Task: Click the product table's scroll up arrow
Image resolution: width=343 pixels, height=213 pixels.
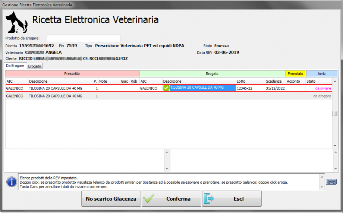Action: 335,81
